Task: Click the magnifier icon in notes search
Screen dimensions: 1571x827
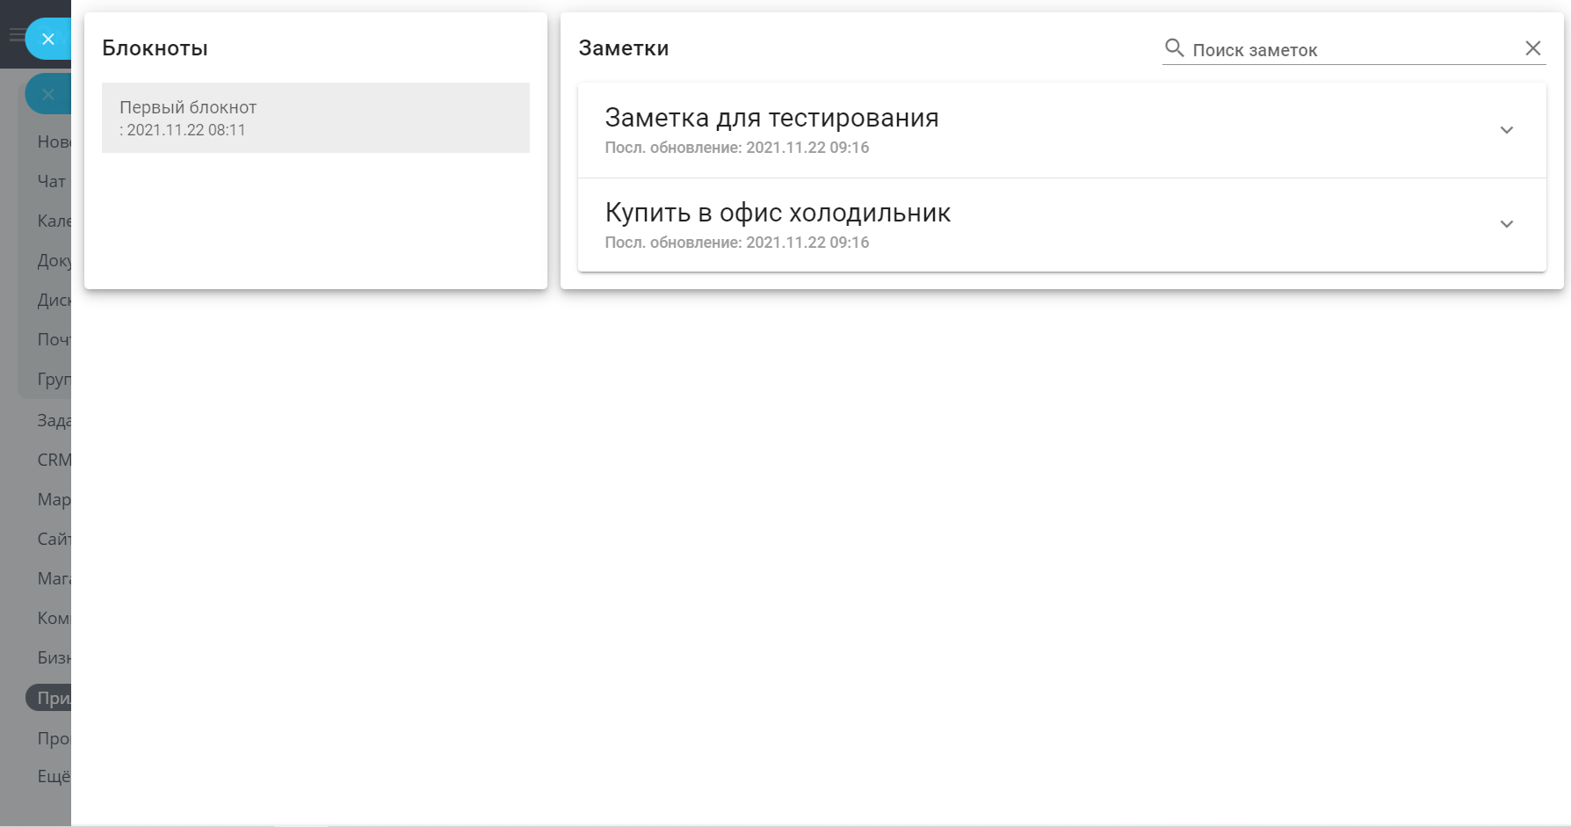Action: (1174, 48)
